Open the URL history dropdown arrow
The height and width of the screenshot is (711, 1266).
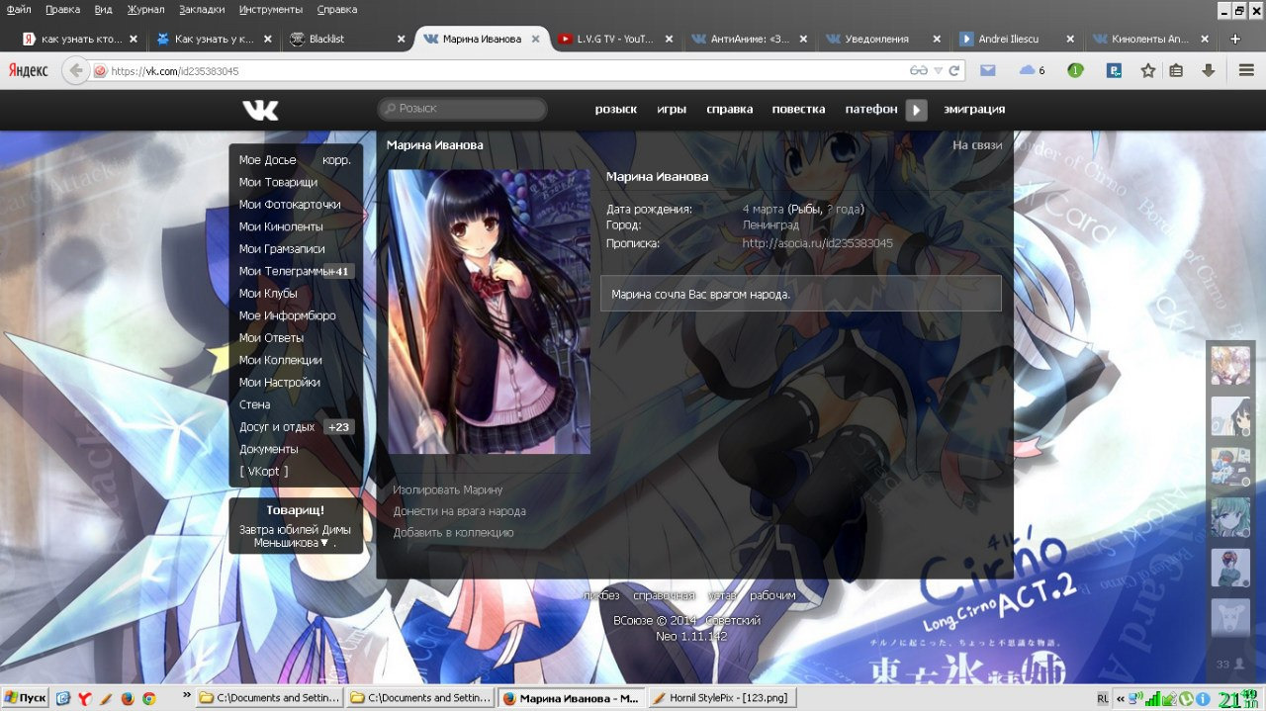pos(938,71)
